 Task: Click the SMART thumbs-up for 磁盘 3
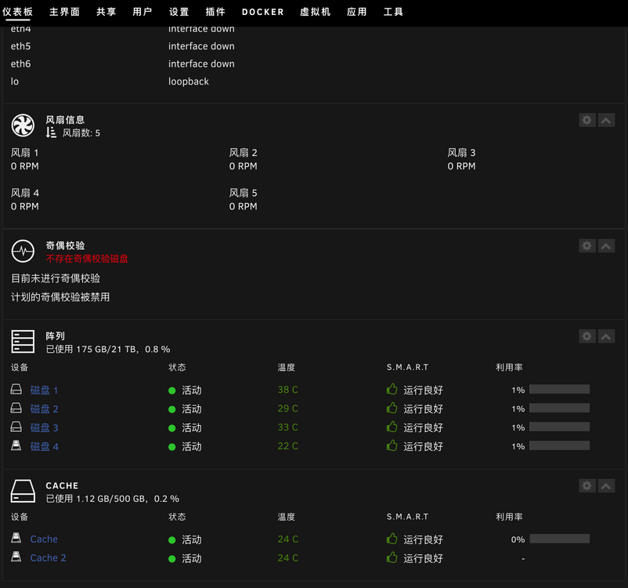pyautogui.click(x=392, y=426)
